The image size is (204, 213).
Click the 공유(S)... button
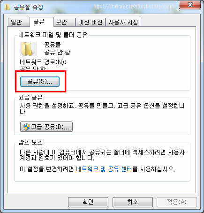point(40,82)
